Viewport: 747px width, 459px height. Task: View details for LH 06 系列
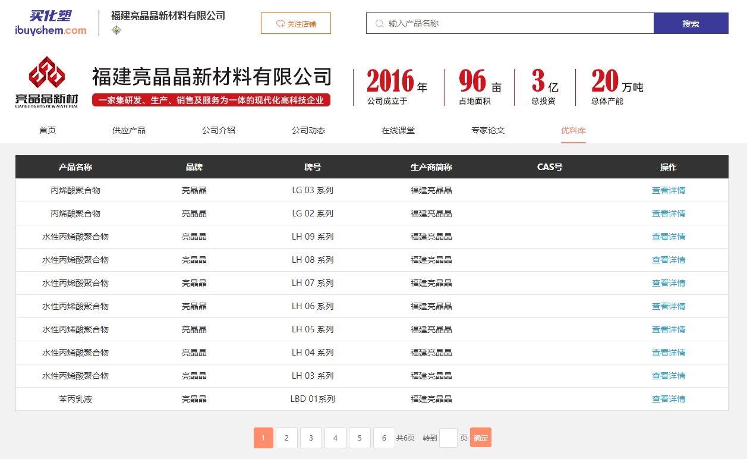(669, 306)
